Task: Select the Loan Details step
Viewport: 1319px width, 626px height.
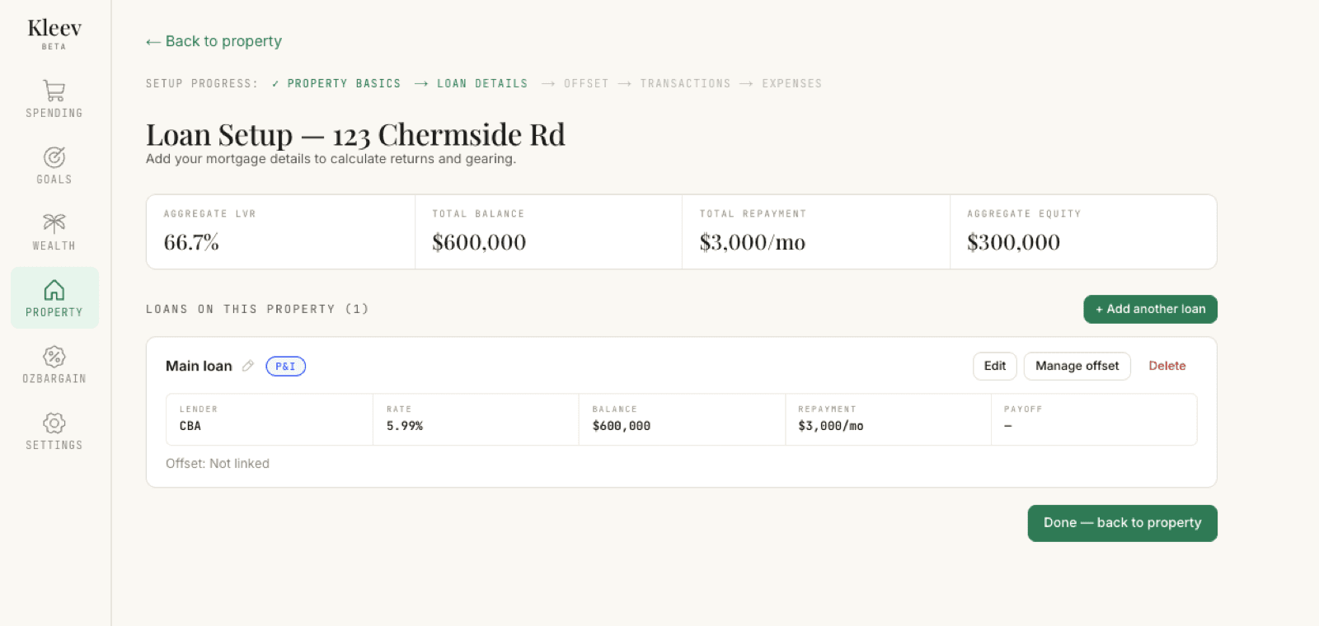Action: coord(482,84)
